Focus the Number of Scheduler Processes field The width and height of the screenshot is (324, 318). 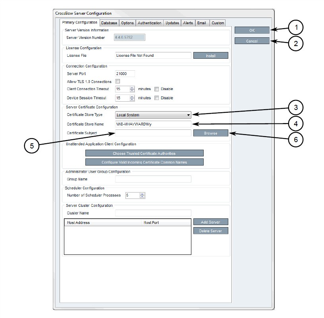pos(133,195)
